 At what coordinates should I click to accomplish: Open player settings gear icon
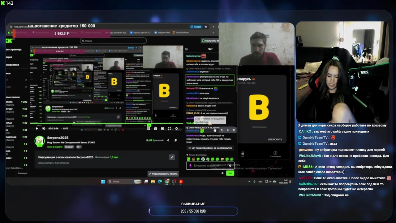177,129
